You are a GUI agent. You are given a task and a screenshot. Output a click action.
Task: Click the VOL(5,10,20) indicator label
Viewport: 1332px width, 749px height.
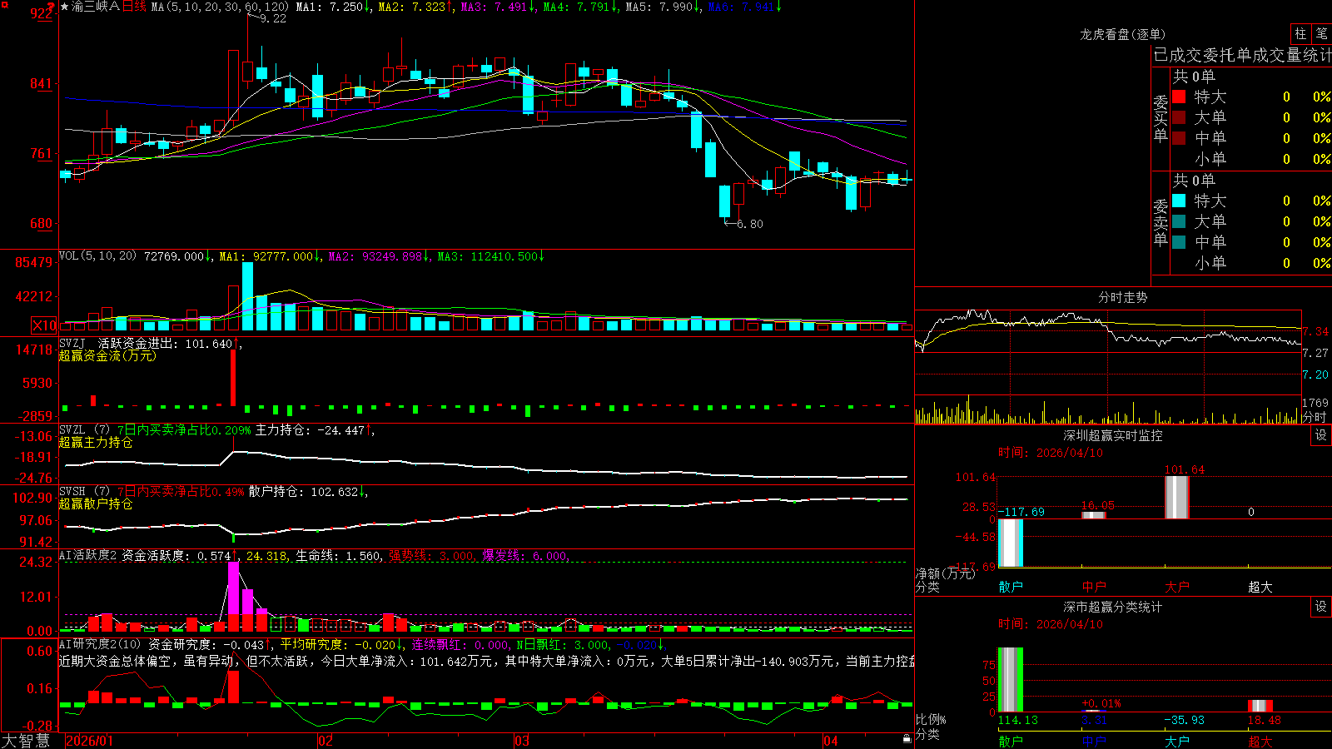[x=98, y=256]
